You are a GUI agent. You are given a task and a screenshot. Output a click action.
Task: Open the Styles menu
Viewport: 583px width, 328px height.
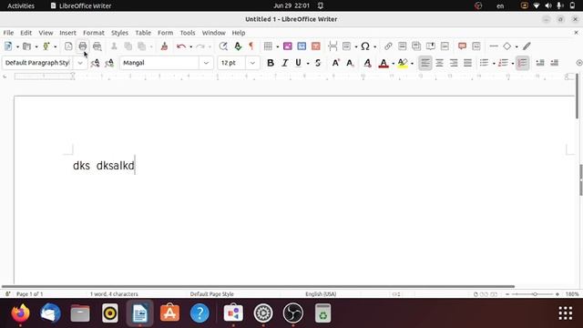[x=119, y=33]
